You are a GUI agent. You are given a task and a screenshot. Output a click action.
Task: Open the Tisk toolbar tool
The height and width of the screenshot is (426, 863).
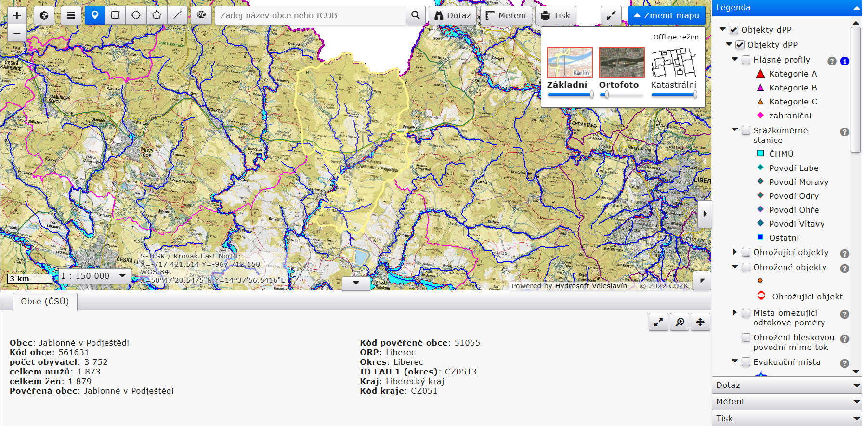click(556, 15)
